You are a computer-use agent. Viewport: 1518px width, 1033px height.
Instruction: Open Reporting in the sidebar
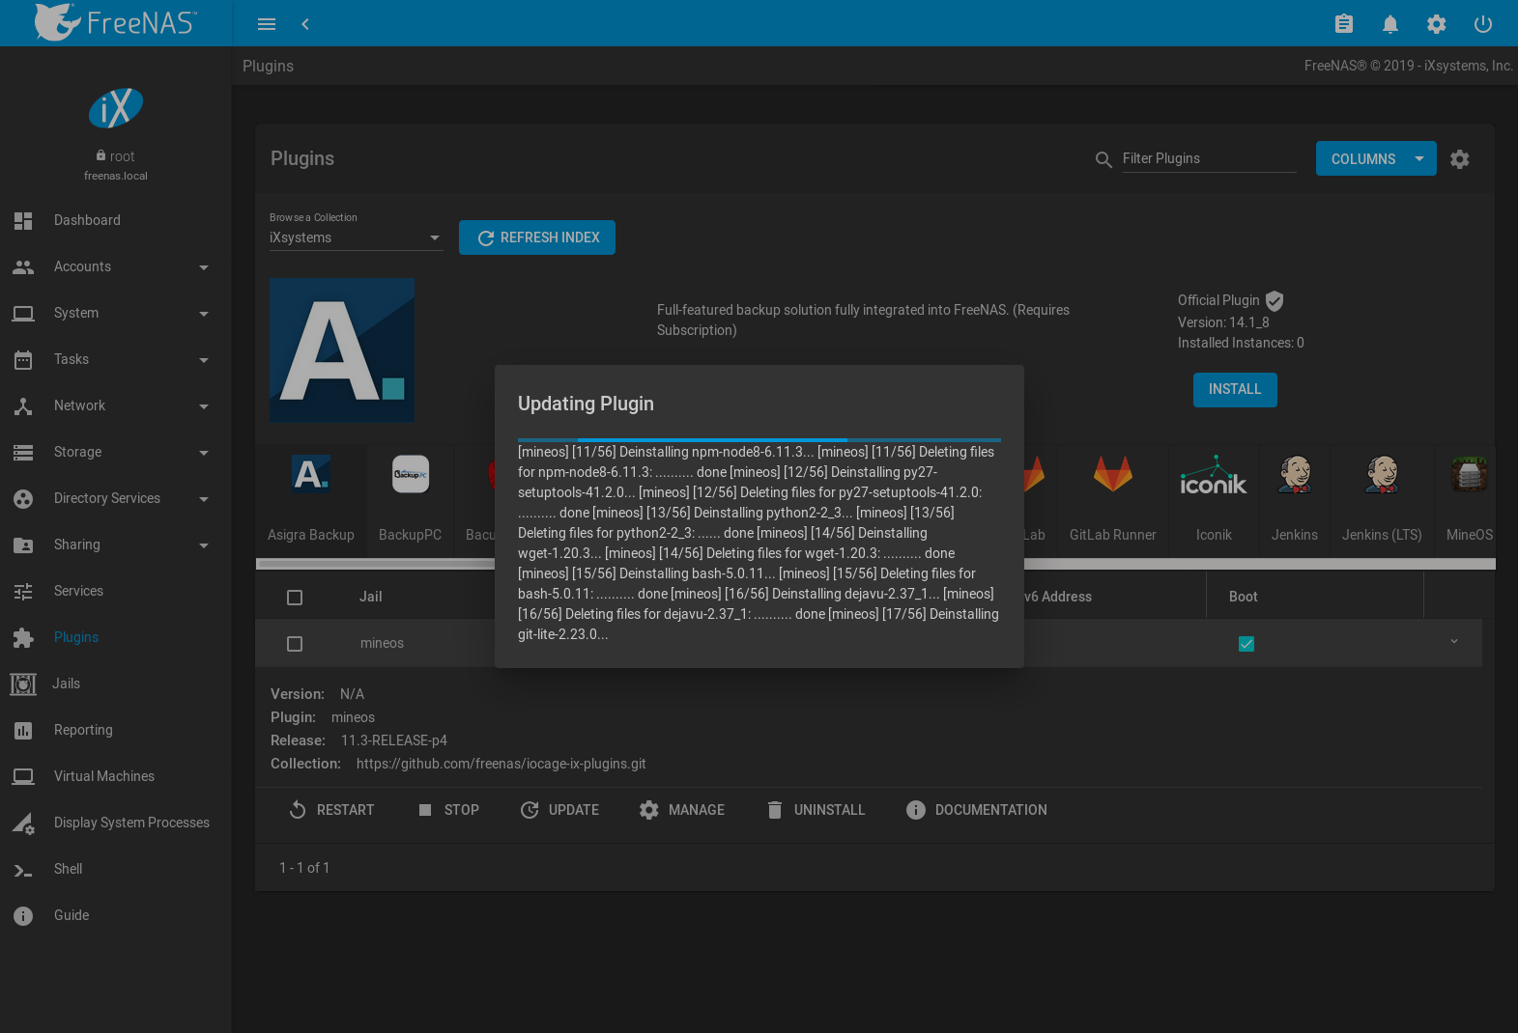(x=116, y=730)
